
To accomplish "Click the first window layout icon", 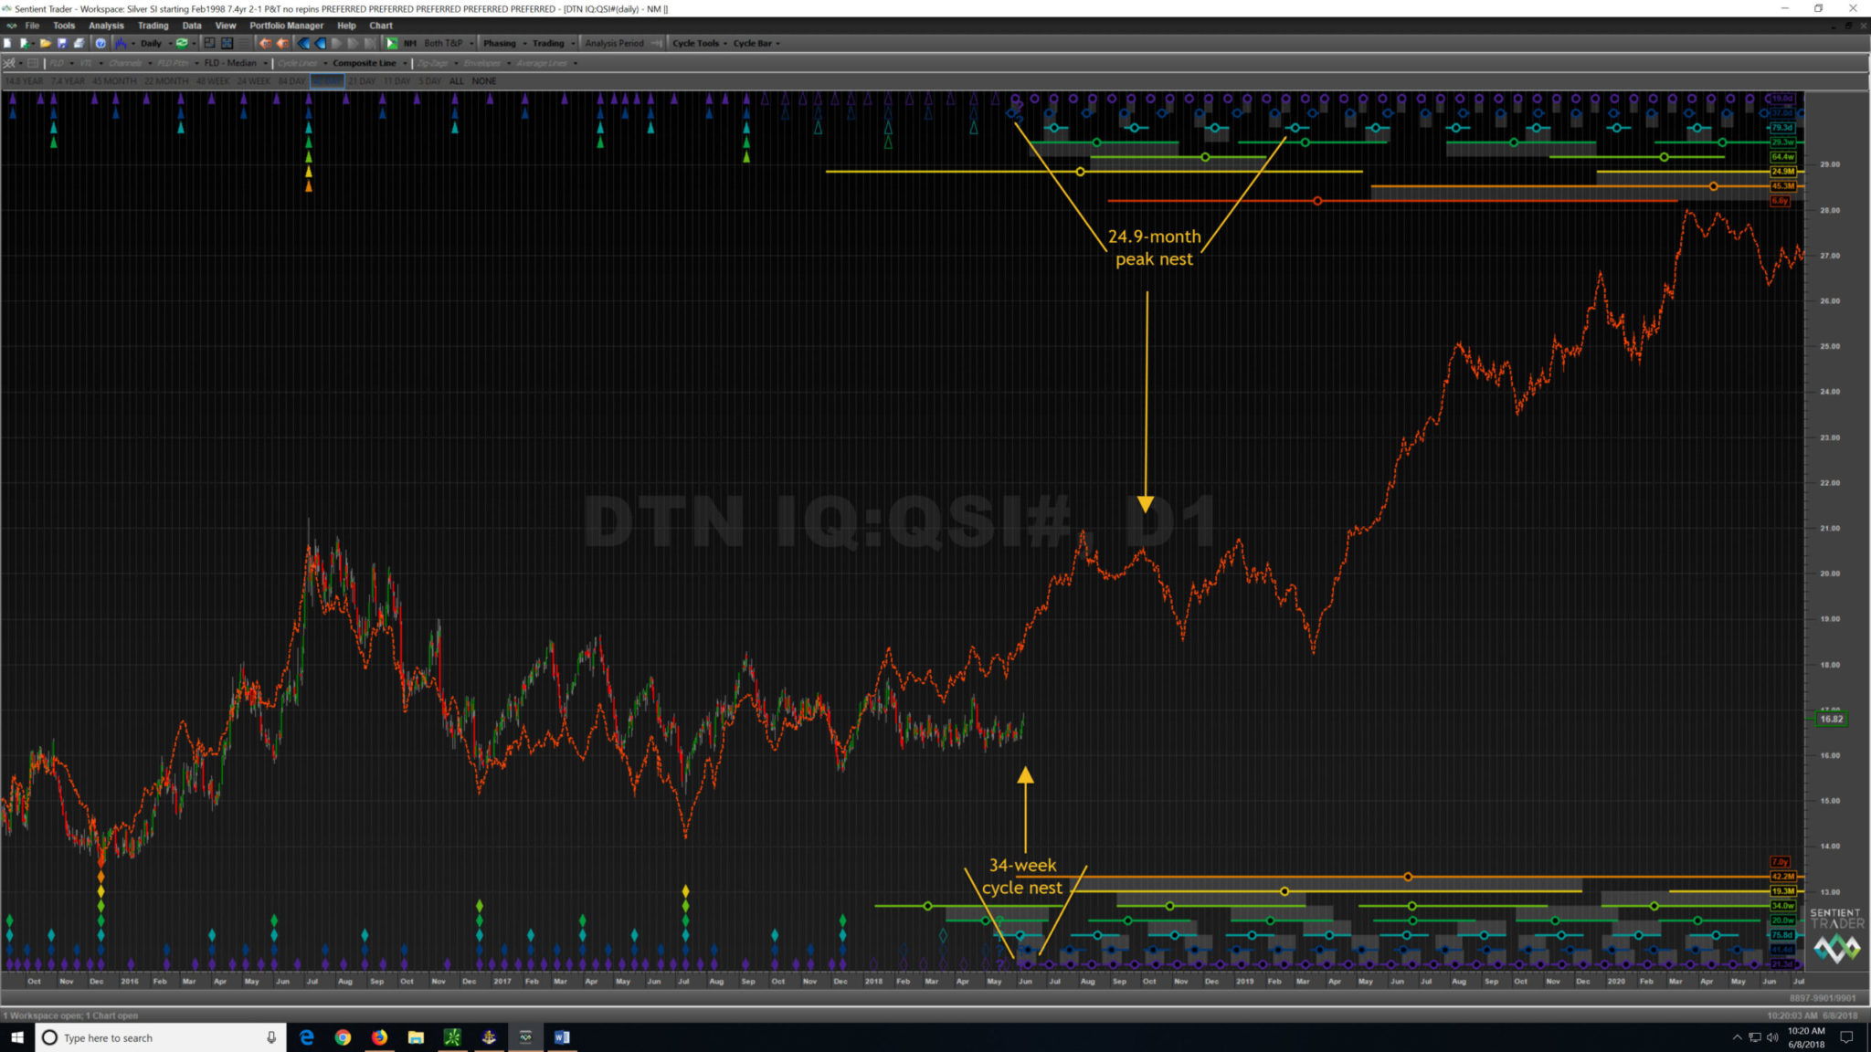I will click(x=209, y=43).
